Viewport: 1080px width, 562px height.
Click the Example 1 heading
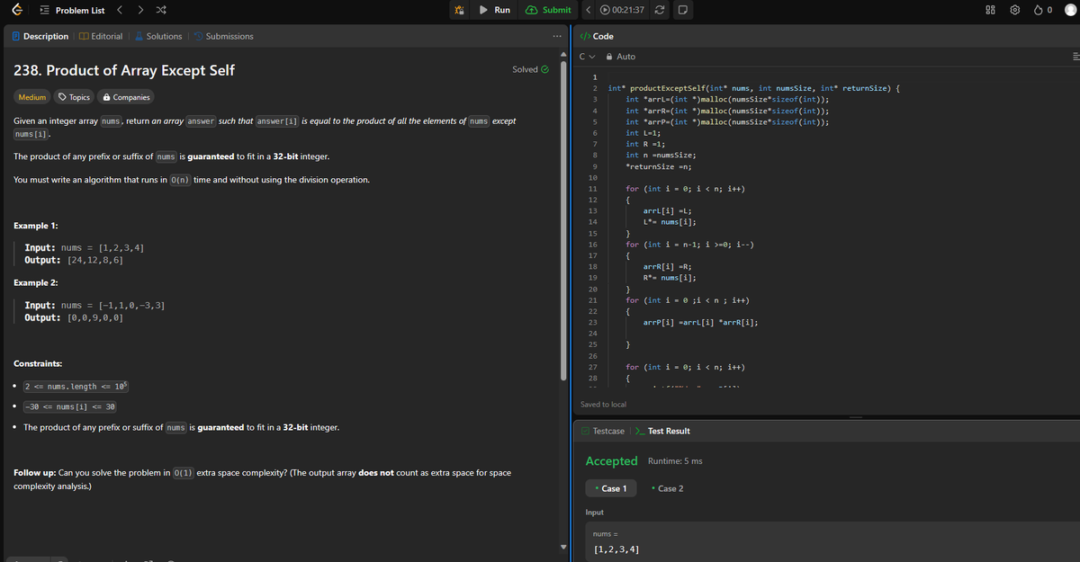pos(37,224)
